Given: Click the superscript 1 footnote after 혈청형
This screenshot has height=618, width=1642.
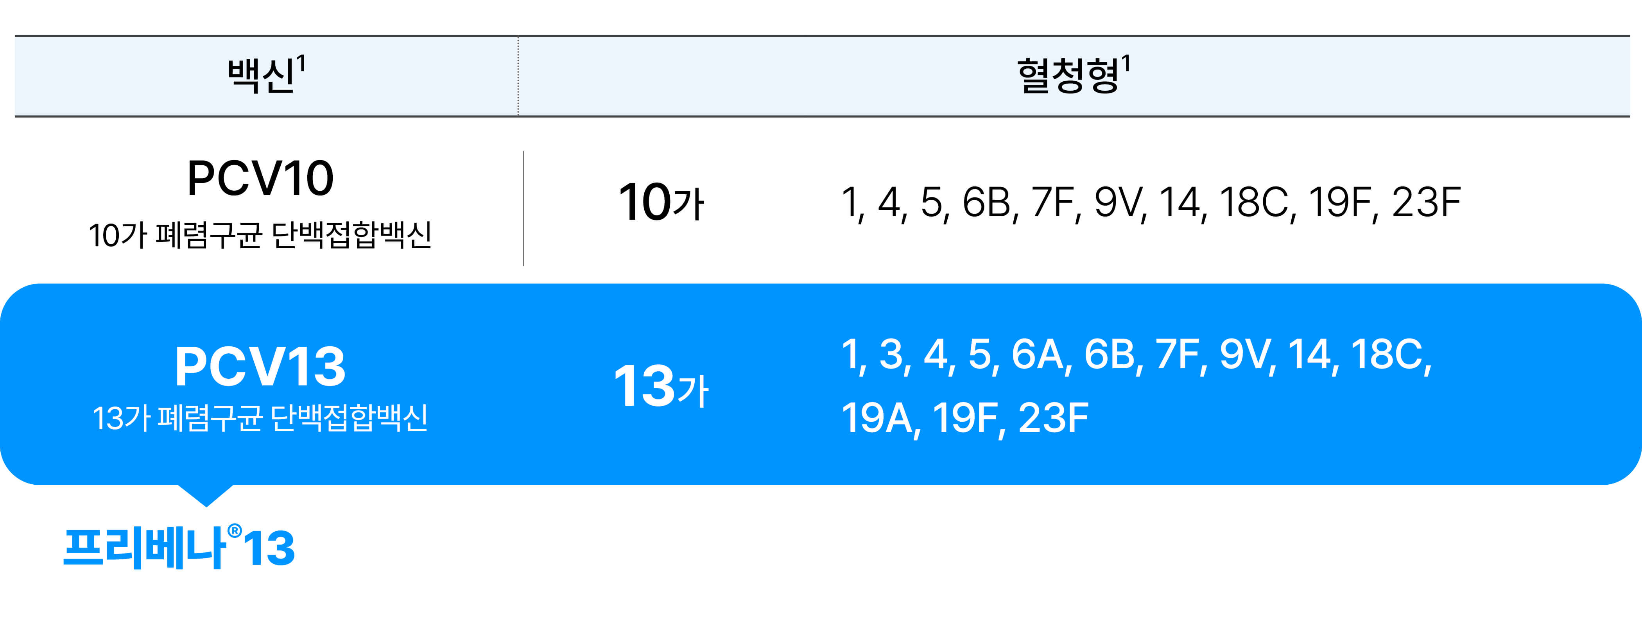Looking at the screenshot, I should tap(1126, 63).
